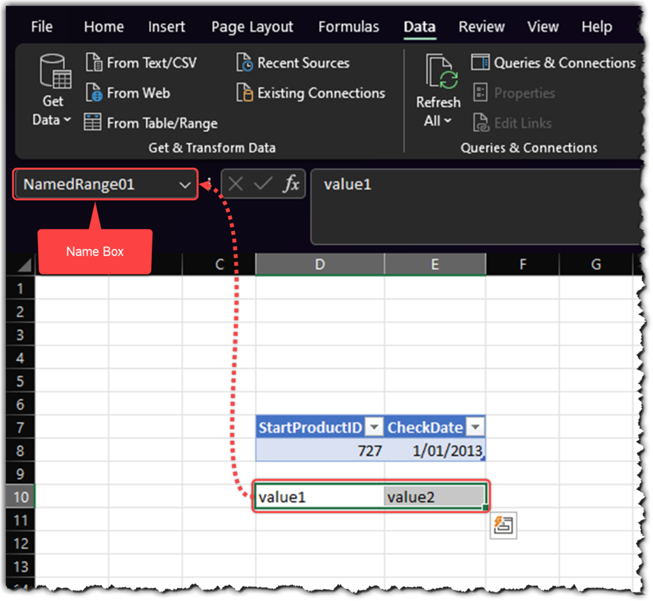Open Queries & Connections pane
This screenshot has width=653, height=601.
(554, 63)
